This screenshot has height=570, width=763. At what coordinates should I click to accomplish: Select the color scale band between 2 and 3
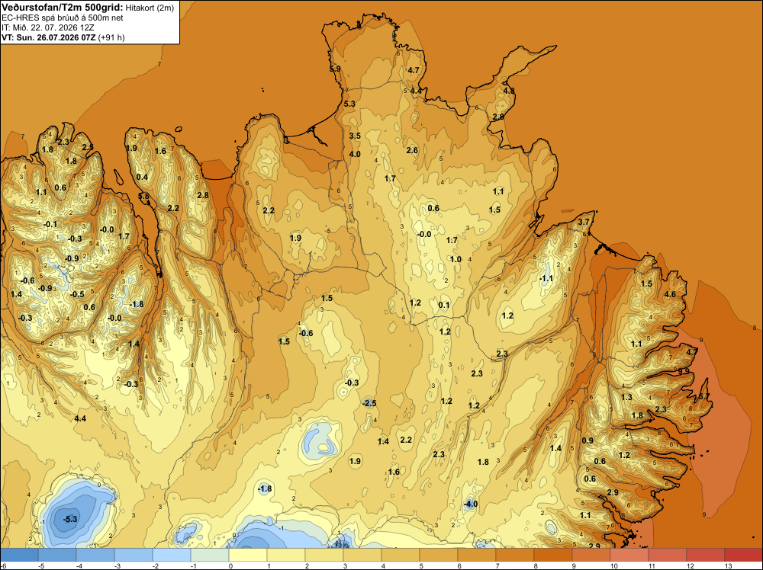(324, 555)
